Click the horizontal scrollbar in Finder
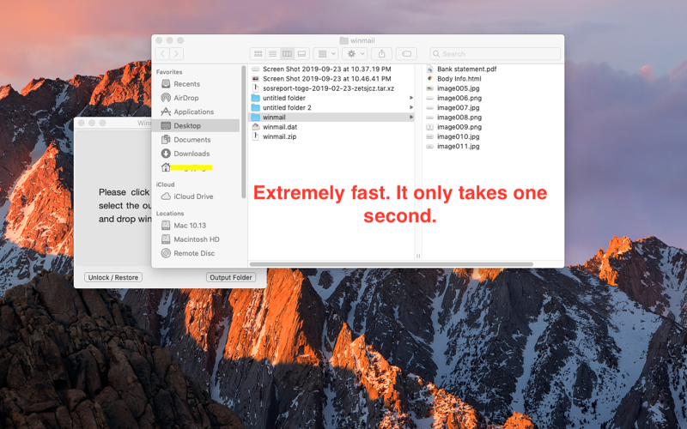 click(392, 264)
